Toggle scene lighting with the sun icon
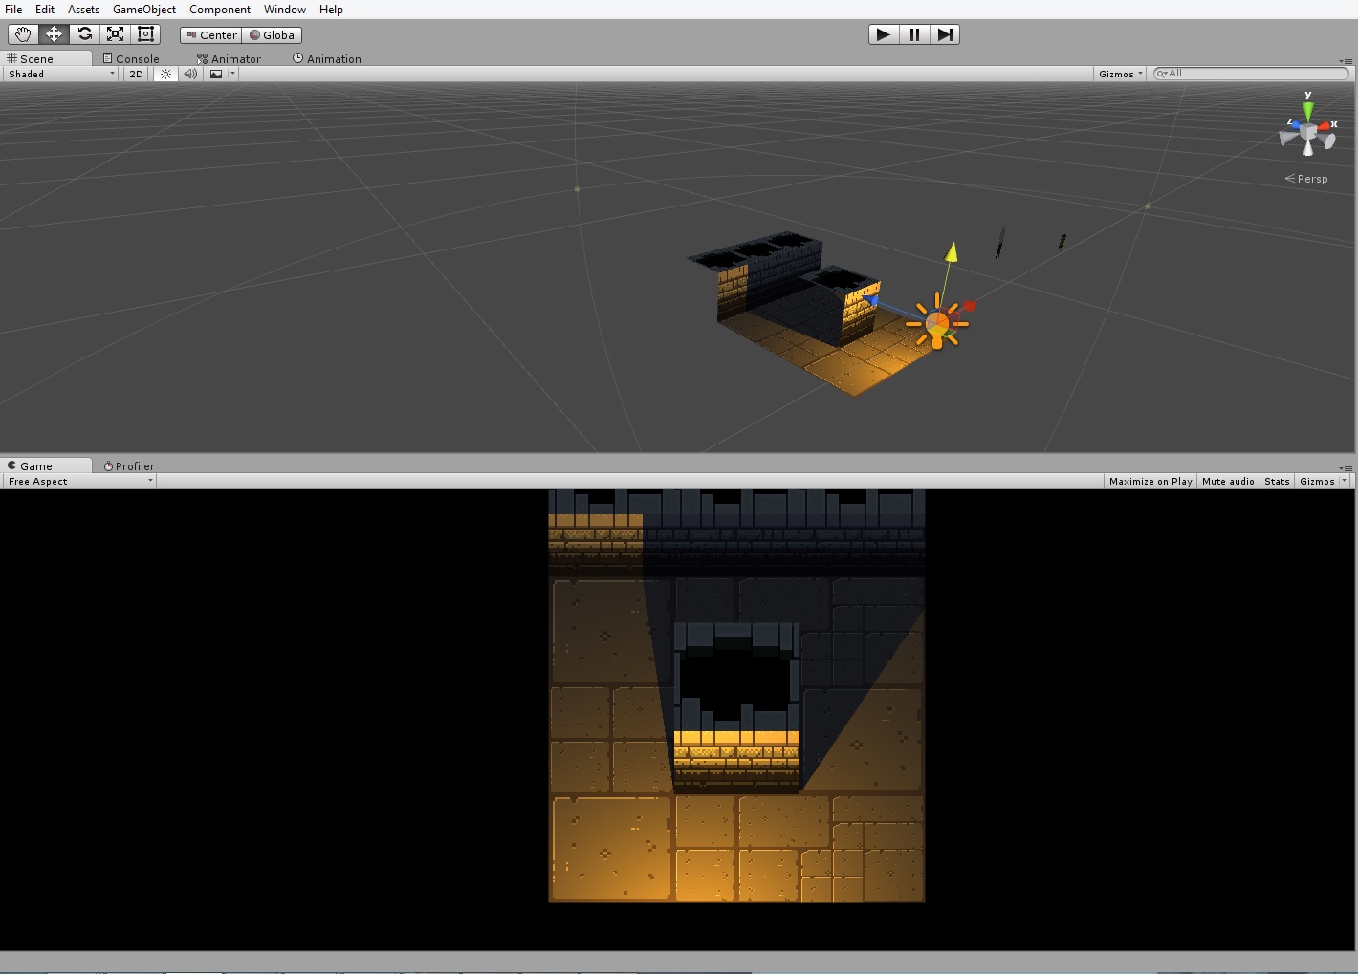The width and height of the screenshot is (1358, 974). coord(165,74)
